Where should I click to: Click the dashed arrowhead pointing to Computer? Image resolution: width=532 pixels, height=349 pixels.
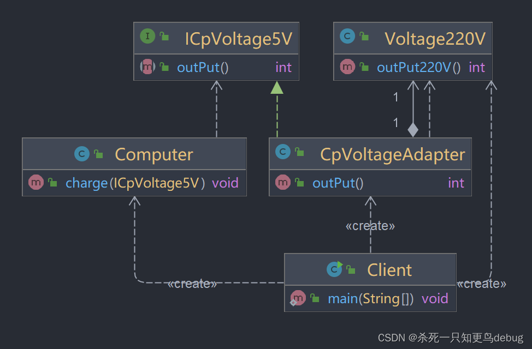pyautogui.click(x=134, y=202)
